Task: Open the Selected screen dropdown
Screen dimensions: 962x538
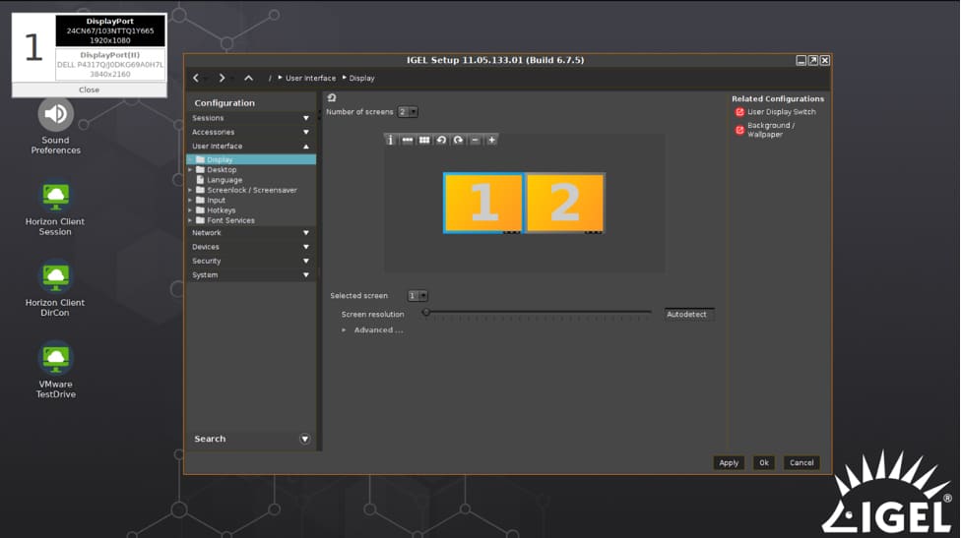Action: point(417,296)
